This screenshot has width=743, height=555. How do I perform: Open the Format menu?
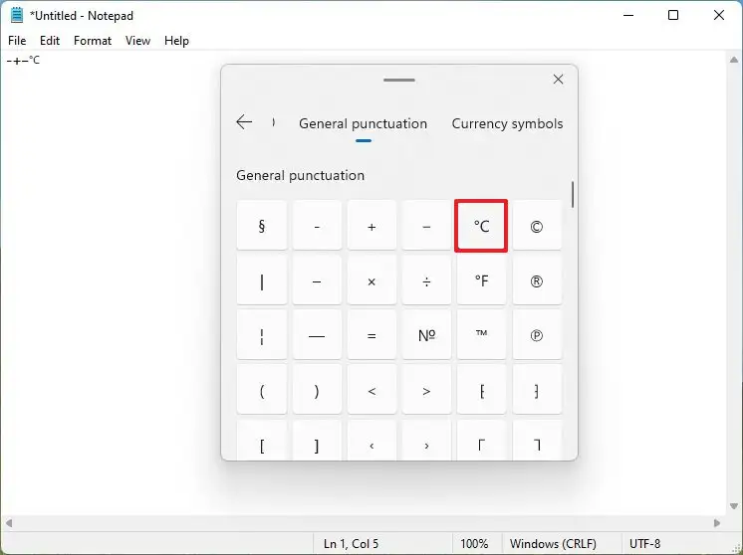pyautogui.click(x=93, y=41)
